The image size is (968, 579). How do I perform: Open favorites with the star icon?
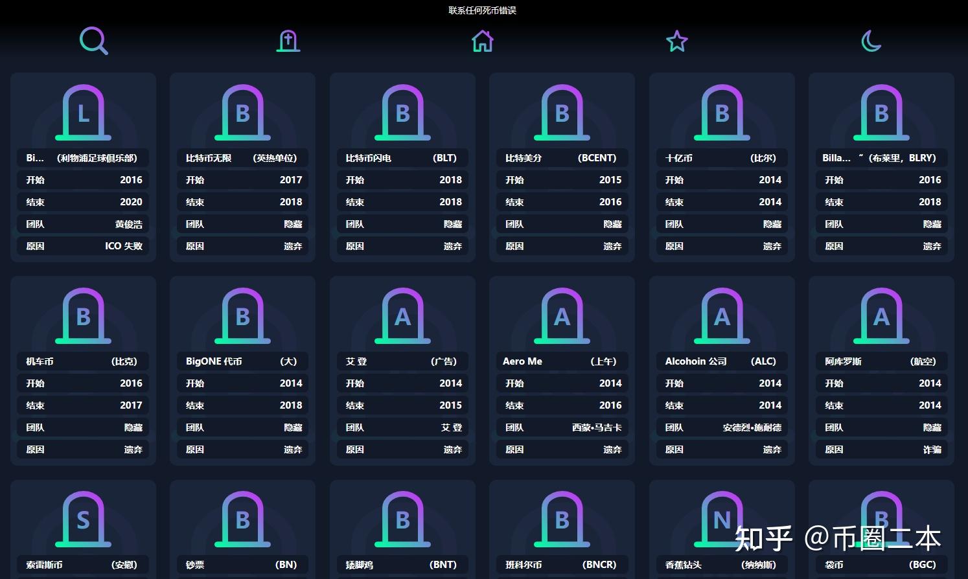coord(677,41)
